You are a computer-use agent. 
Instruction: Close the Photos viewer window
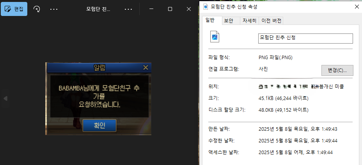pos(188,9)
